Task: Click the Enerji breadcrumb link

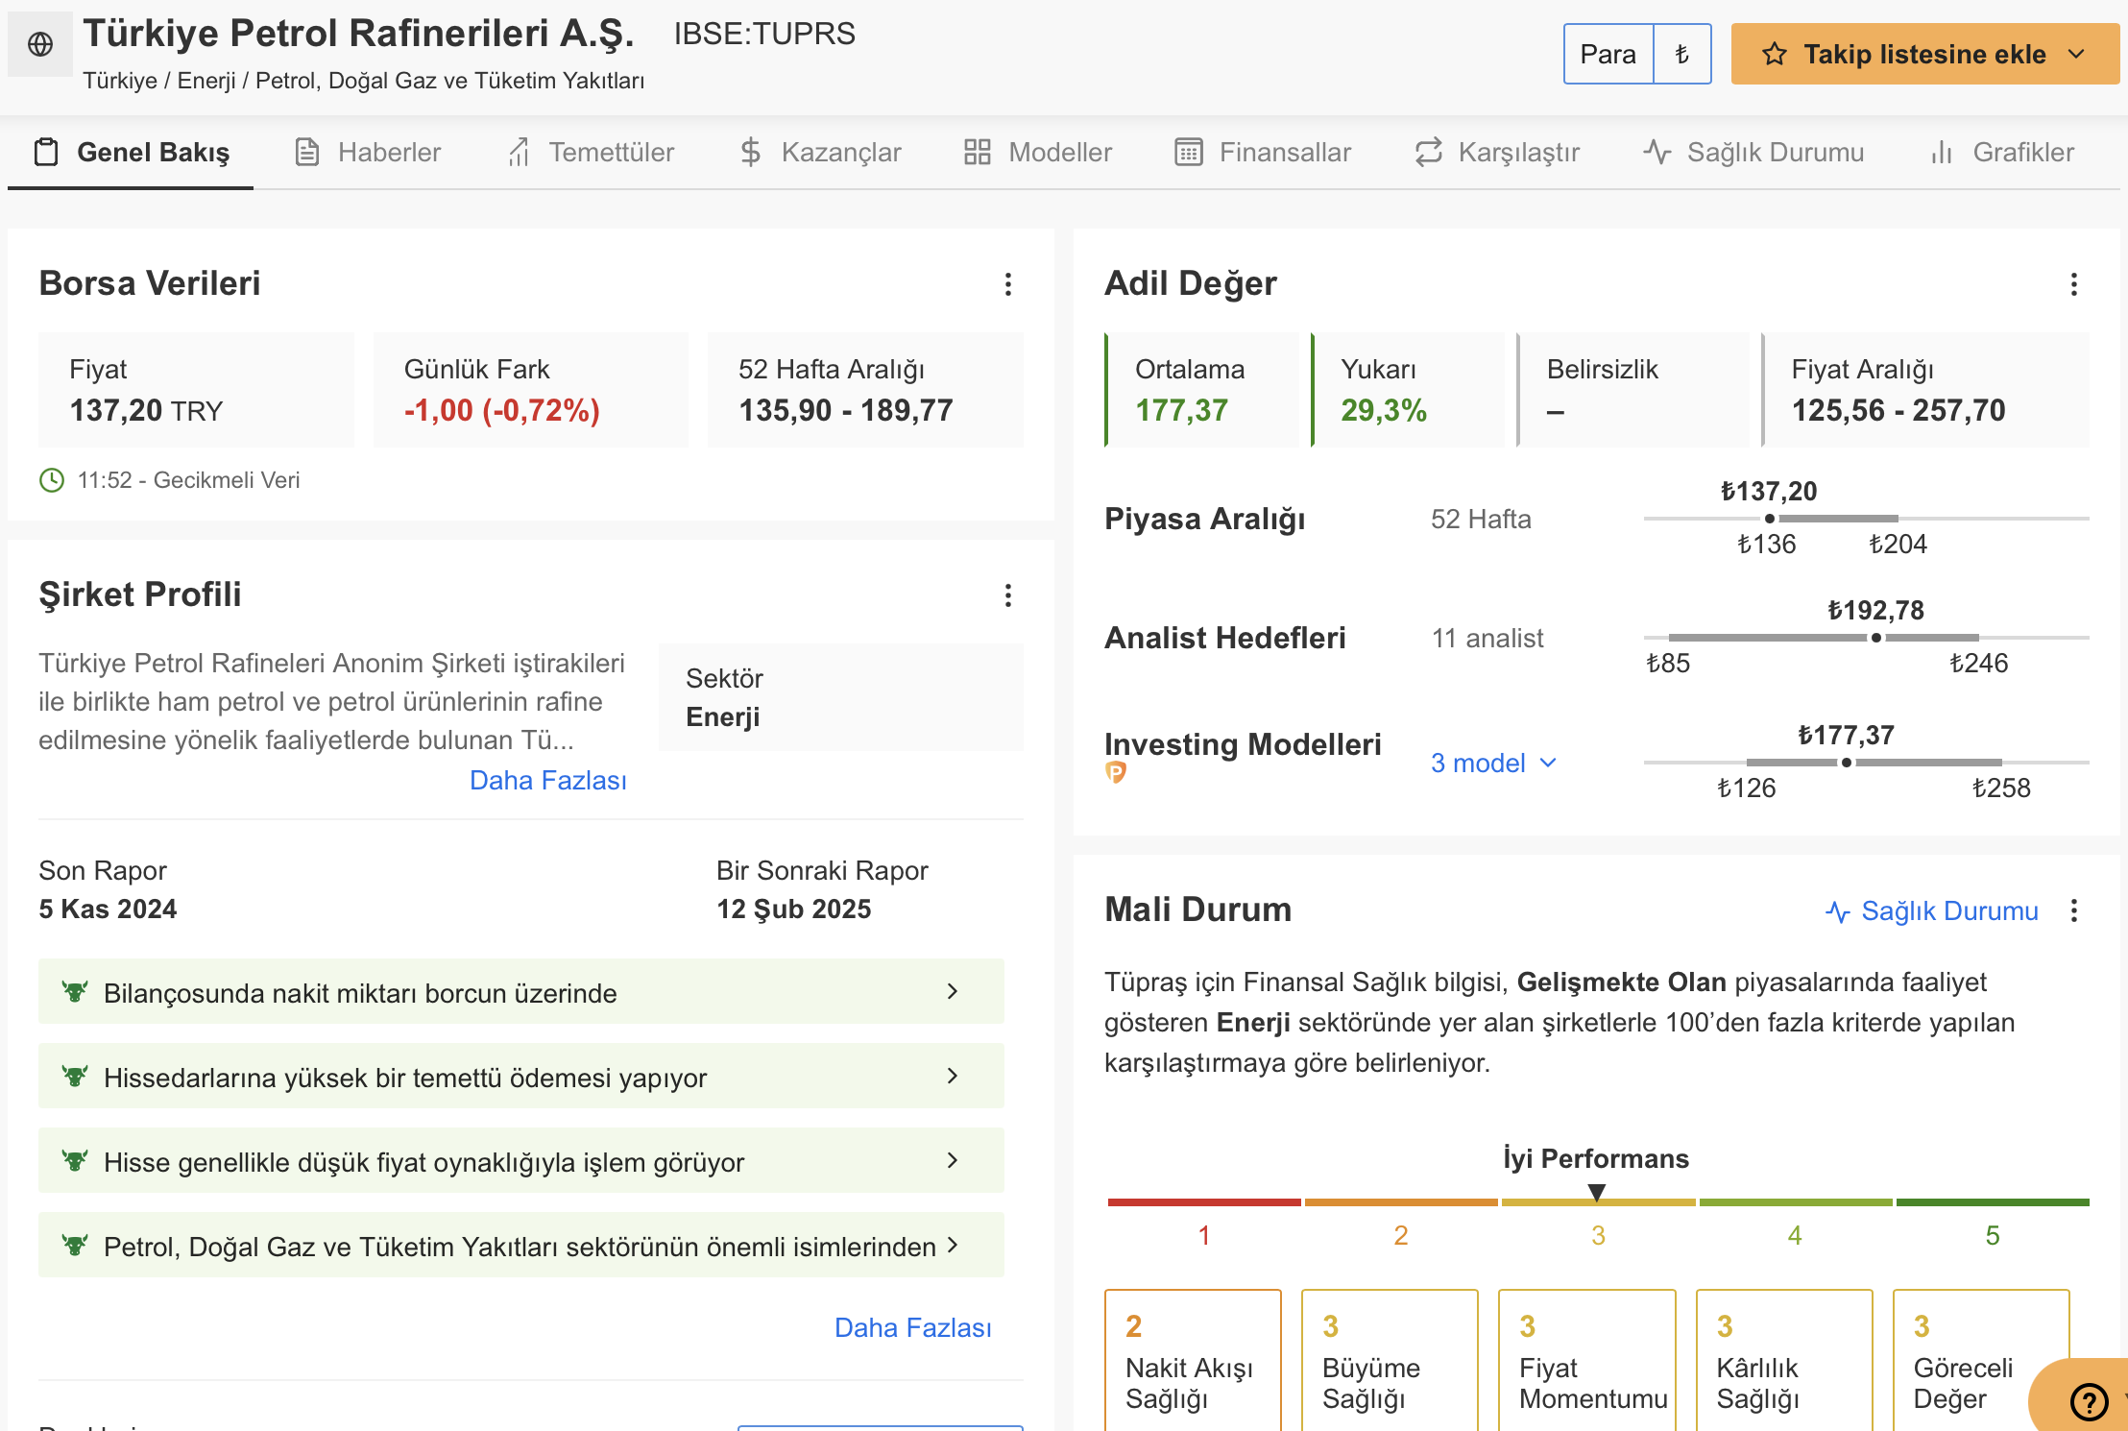Action: [x=206, y=81]
